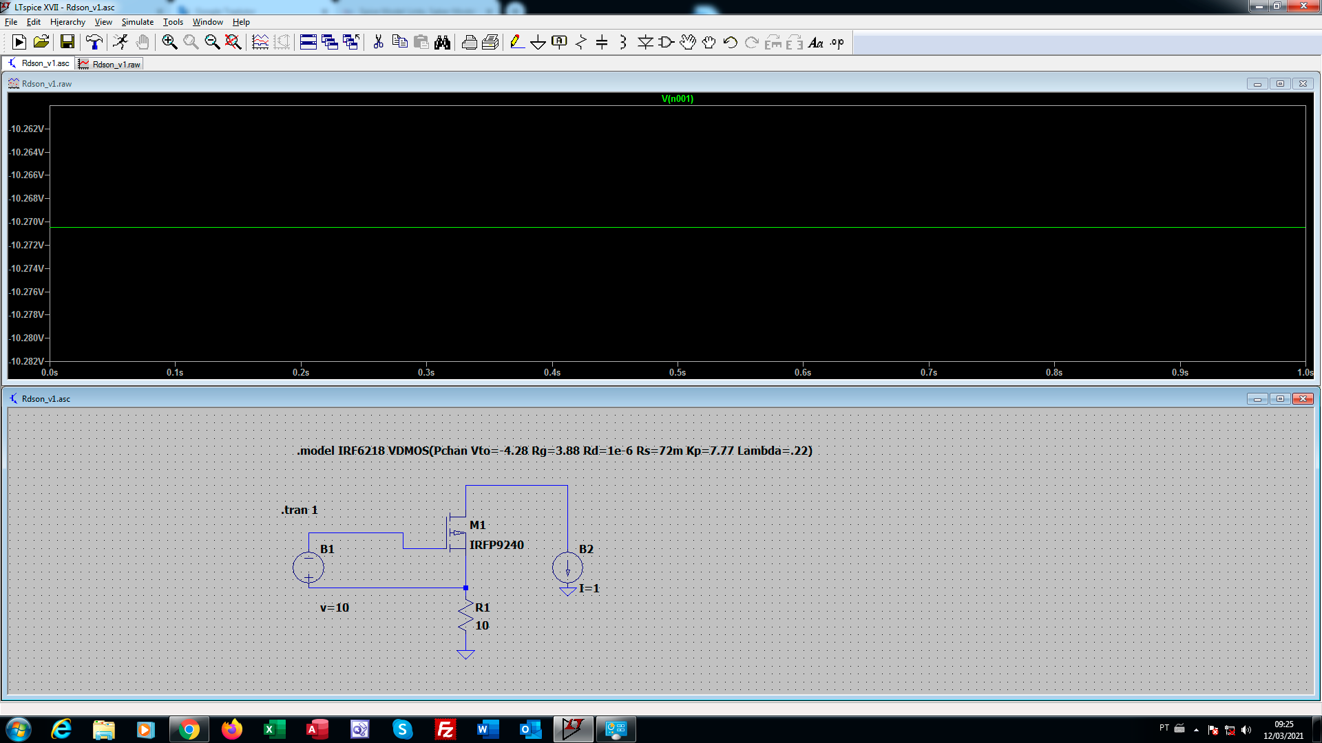
Task: Click the Close All Windows icon
Action: pyautogui.click(x=351, y=43)
